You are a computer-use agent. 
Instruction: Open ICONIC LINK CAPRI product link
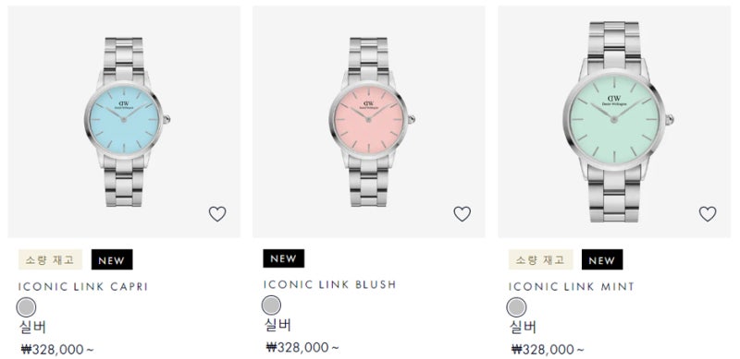click(83, 286)
